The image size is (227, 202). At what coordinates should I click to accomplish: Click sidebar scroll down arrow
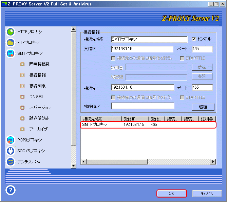(74, 166)
